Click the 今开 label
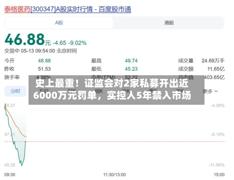This screenshot has width=234, height=180. tap(9, 61)
